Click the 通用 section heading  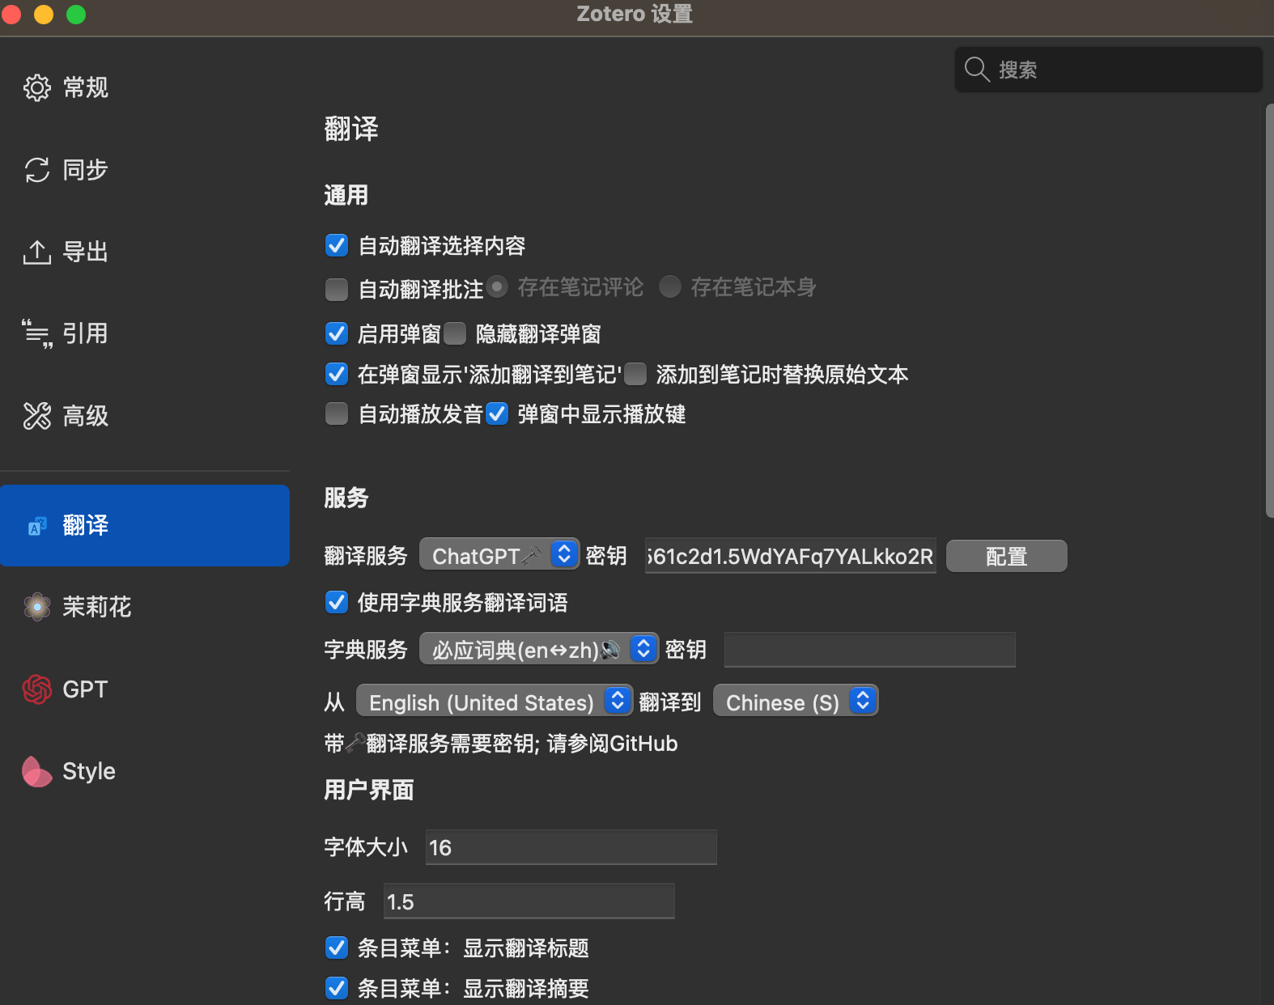(x=346, y=195)
